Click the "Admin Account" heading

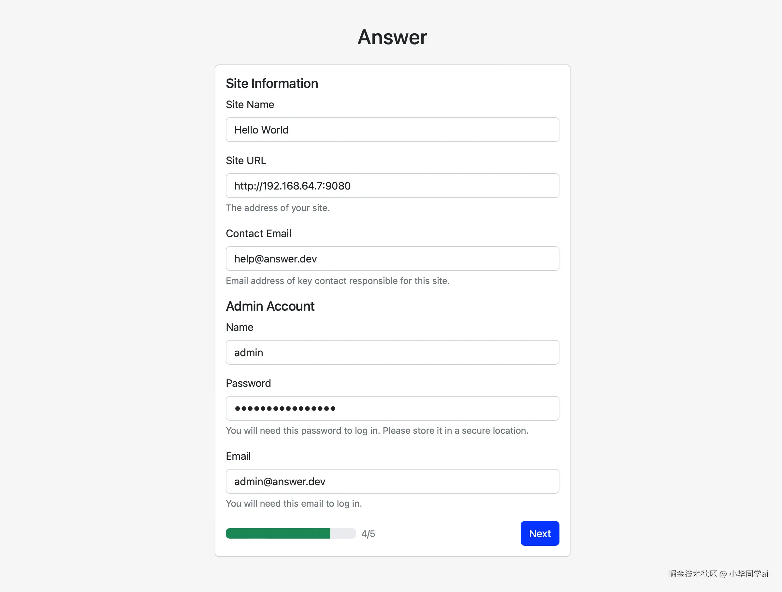tap(270, 306)
